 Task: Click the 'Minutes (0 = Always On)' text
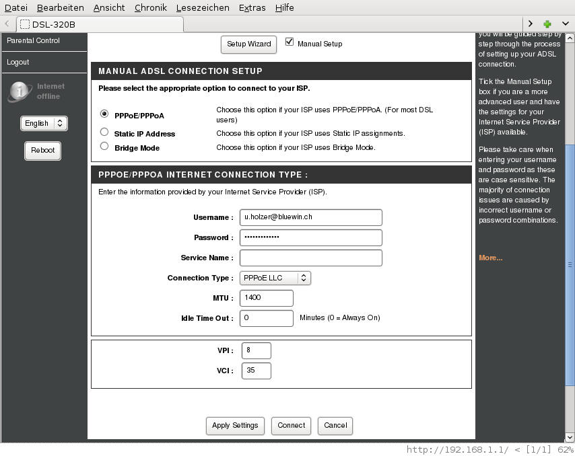[x=340, y=317]
